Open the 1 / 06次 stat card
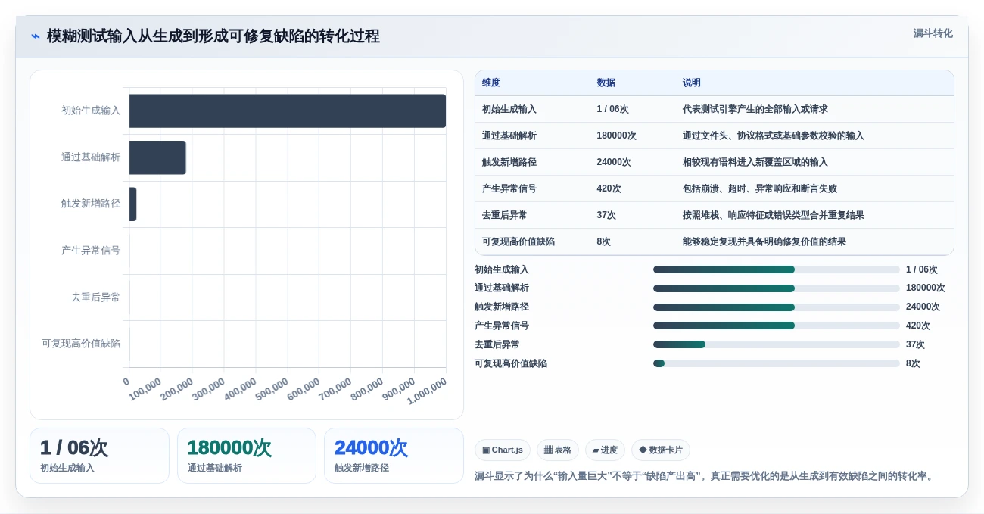This screenshot has height=514, width=984. (99, 456)
